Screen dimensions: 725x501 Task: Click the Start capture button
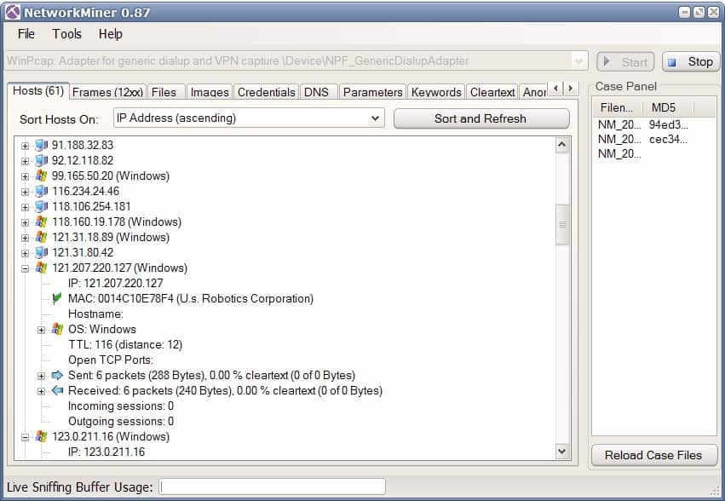click(x=625, y=61)
